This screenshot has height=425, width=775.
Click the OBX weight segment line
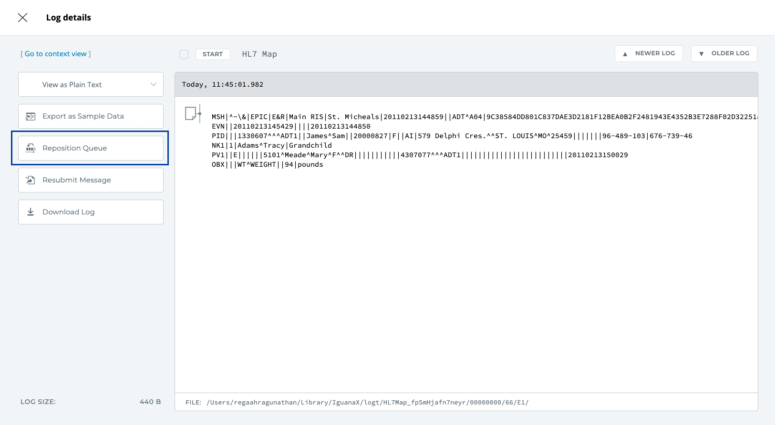point(267,164)
